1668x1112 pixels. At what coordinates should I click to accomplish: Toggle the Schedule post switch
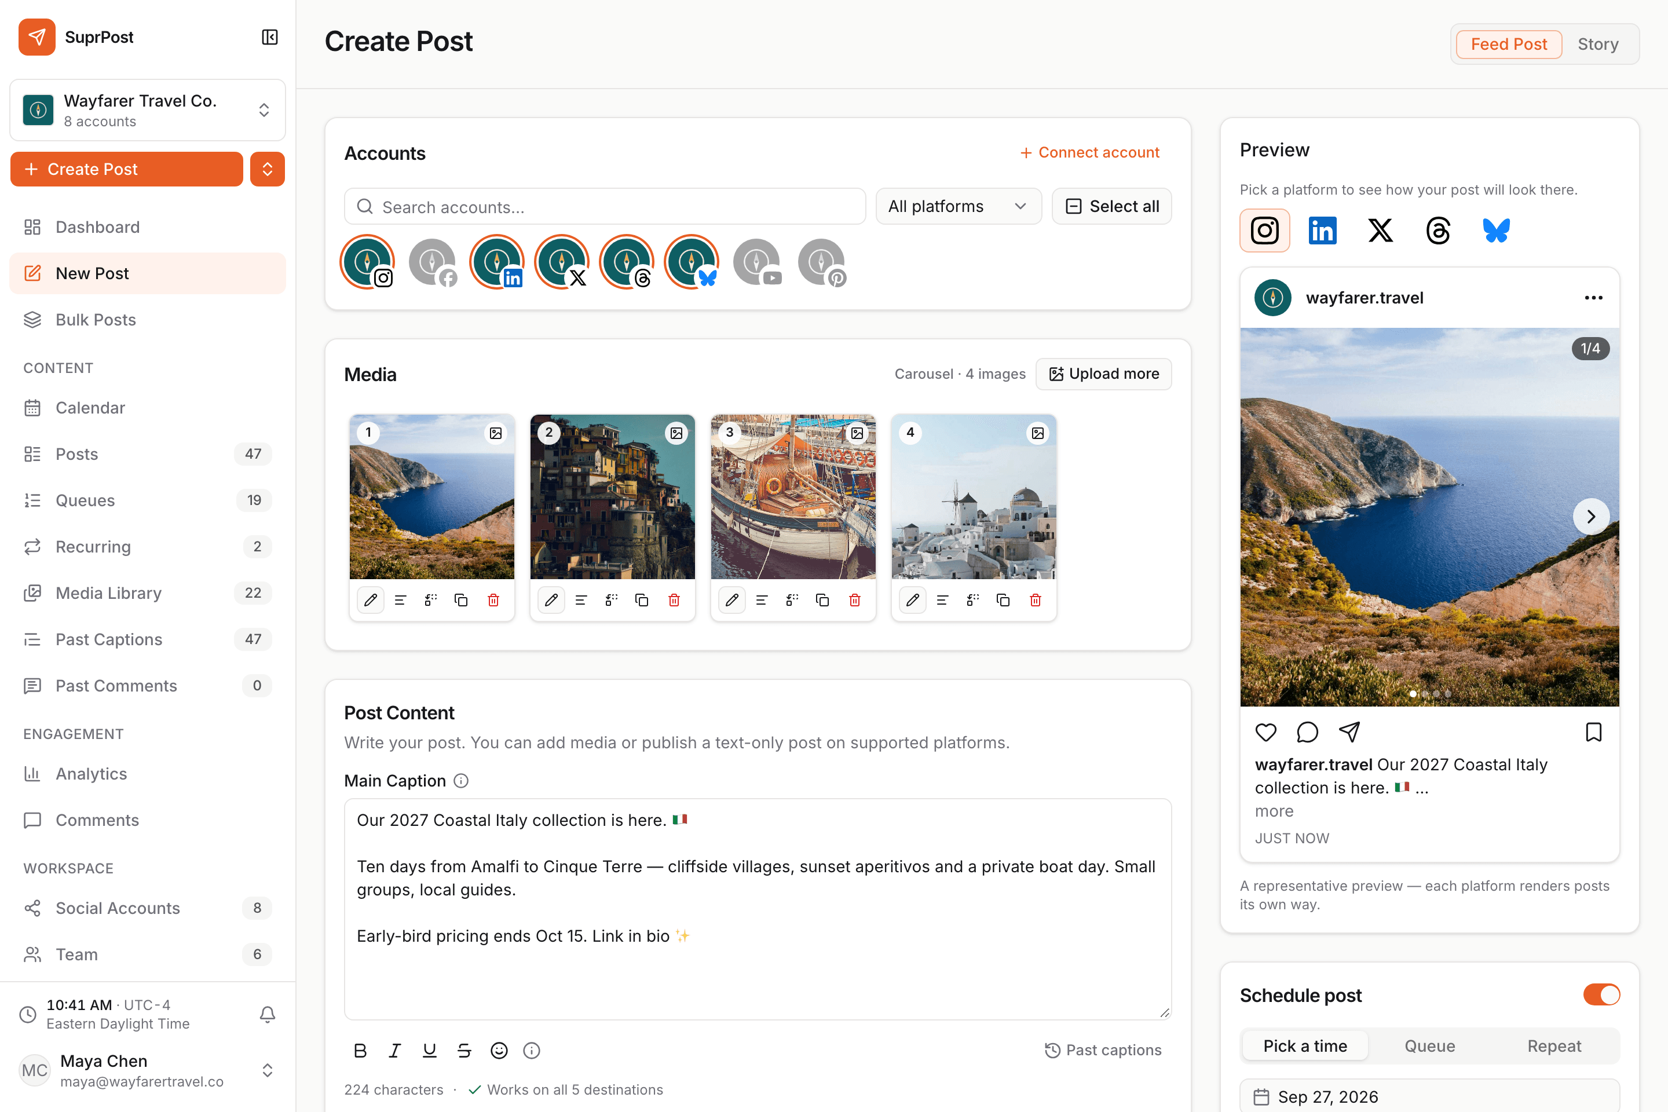[x=1601, y=994]
